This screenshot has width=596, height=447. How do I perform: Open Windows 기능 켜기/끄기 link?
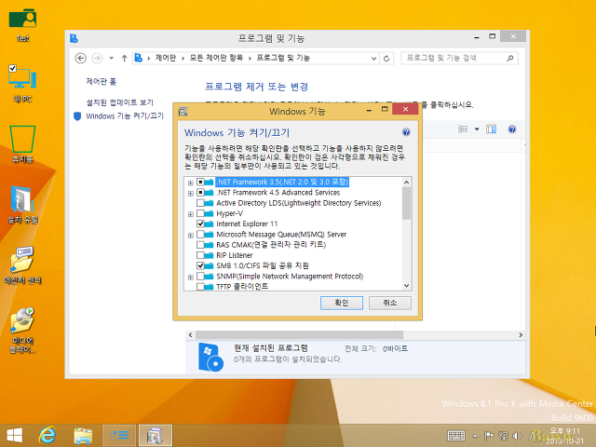tap(125, 115)
